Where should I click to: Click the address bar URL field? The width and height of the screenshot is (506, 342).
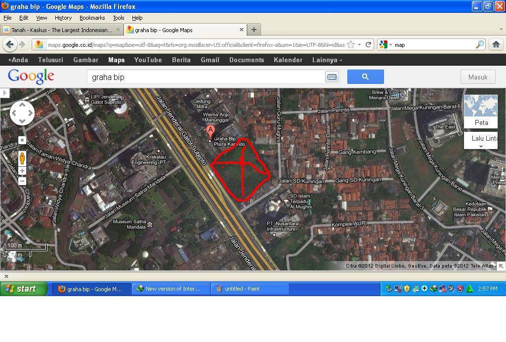196,45
